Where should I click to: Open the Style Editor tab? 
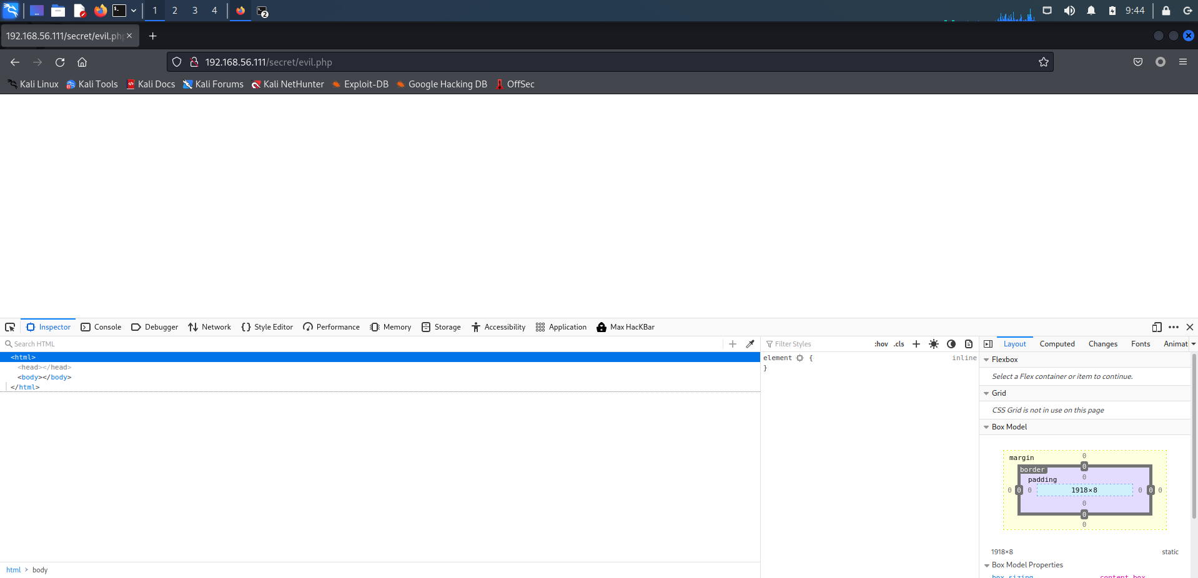click(x=267, y=327)
